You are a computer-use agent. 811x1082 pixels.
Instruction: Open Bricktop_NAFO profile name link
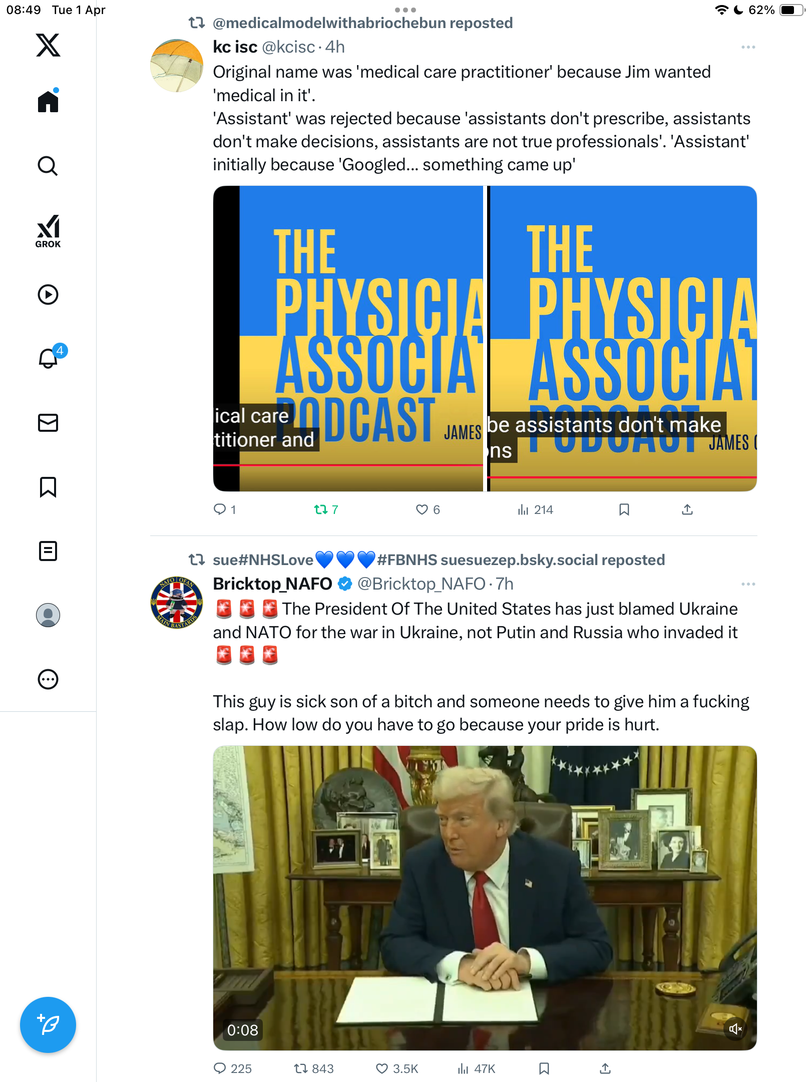tap(273, 584)
